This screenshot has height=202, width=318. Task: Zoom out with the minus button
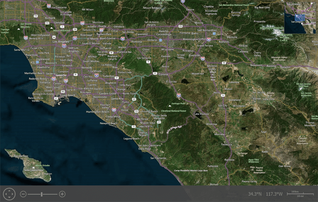pyautogui.click(x=23, y=194)
